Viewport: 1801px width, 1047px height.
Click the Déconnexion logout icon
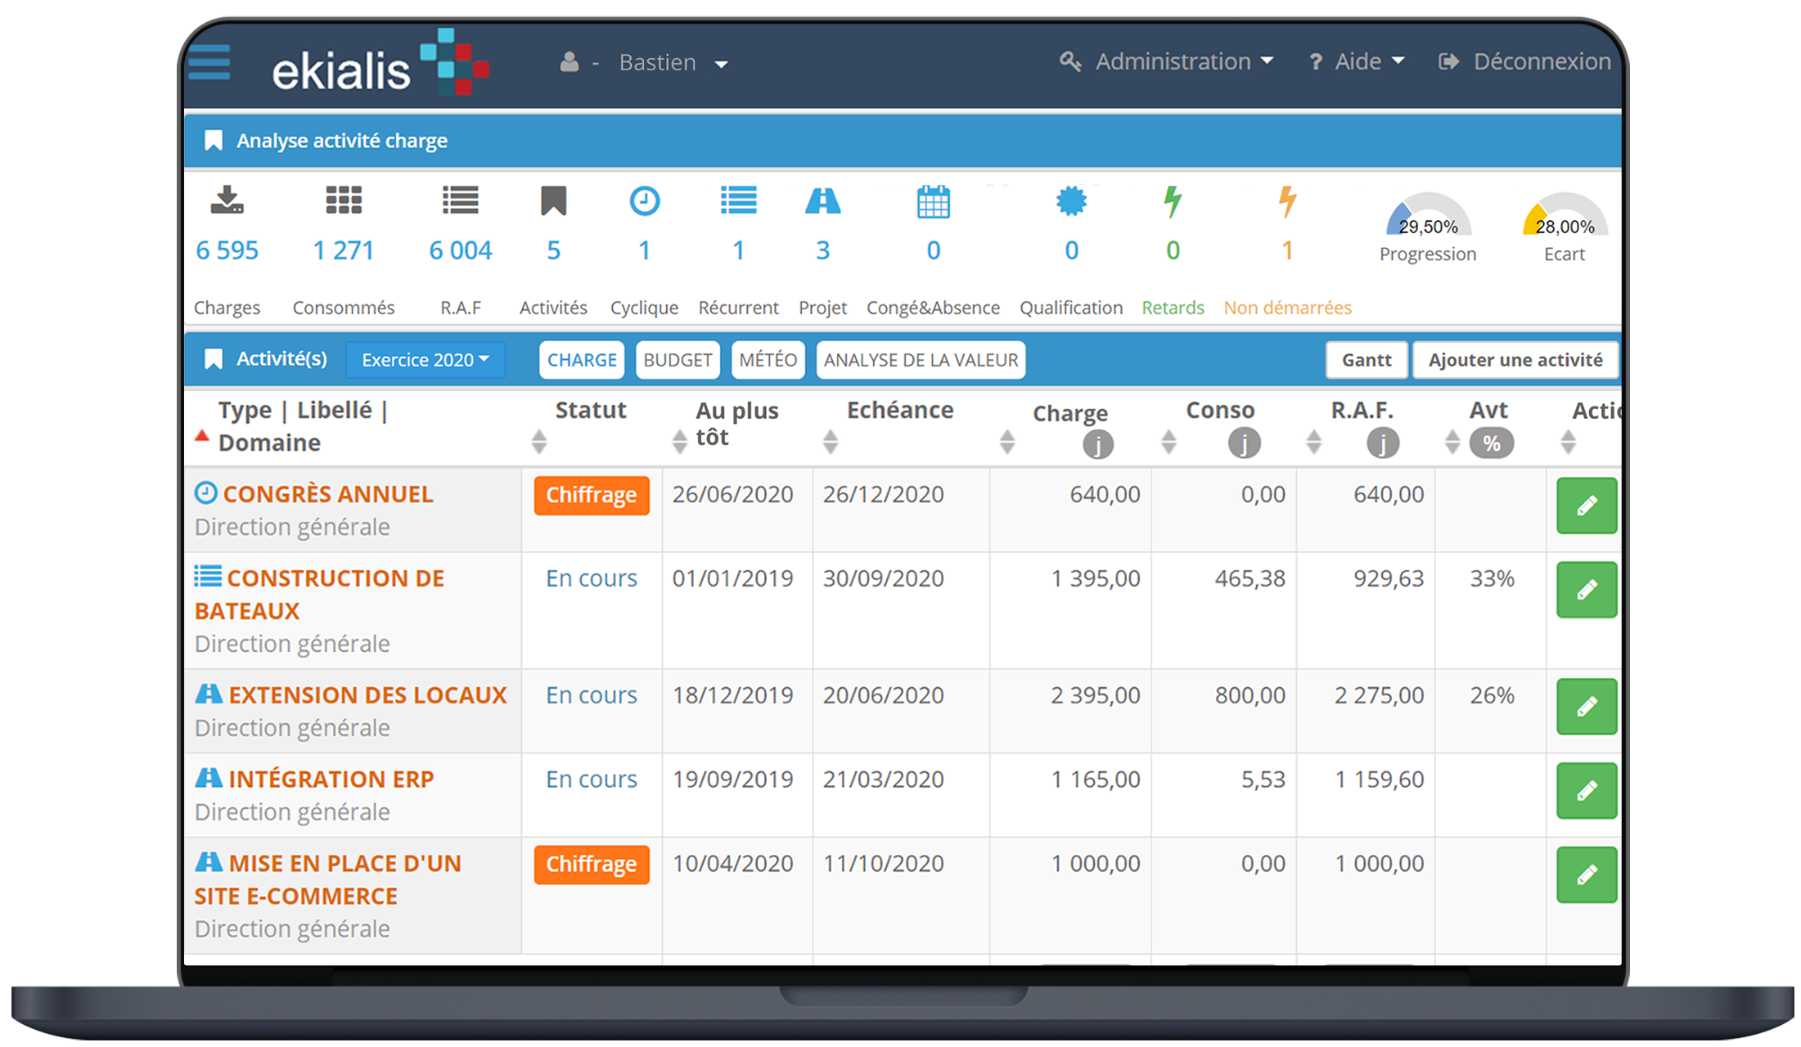coord(1448,62)
